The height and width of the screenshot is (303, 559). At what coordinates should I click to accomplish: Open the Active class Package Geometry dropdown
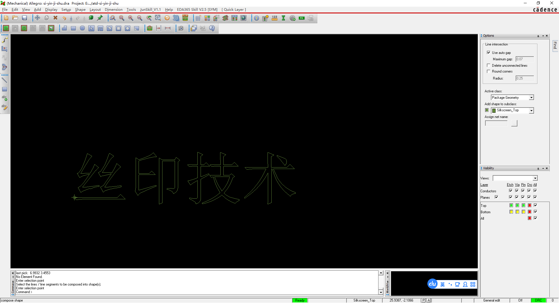[x=531, y=98]
